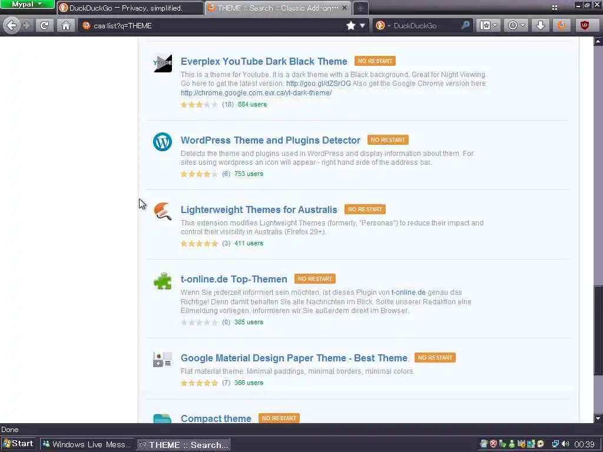Click the red X security tray icon

tap(493, 444)
